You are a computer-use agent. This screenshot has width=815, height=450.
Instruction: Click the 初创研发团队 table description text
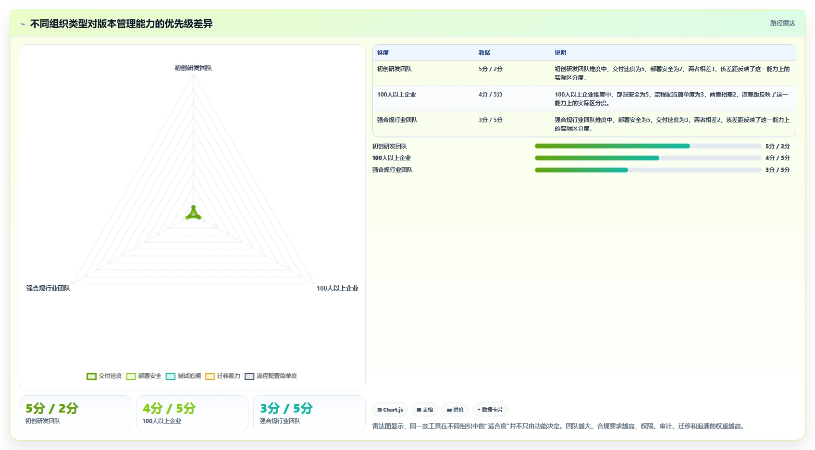point(672,73)
